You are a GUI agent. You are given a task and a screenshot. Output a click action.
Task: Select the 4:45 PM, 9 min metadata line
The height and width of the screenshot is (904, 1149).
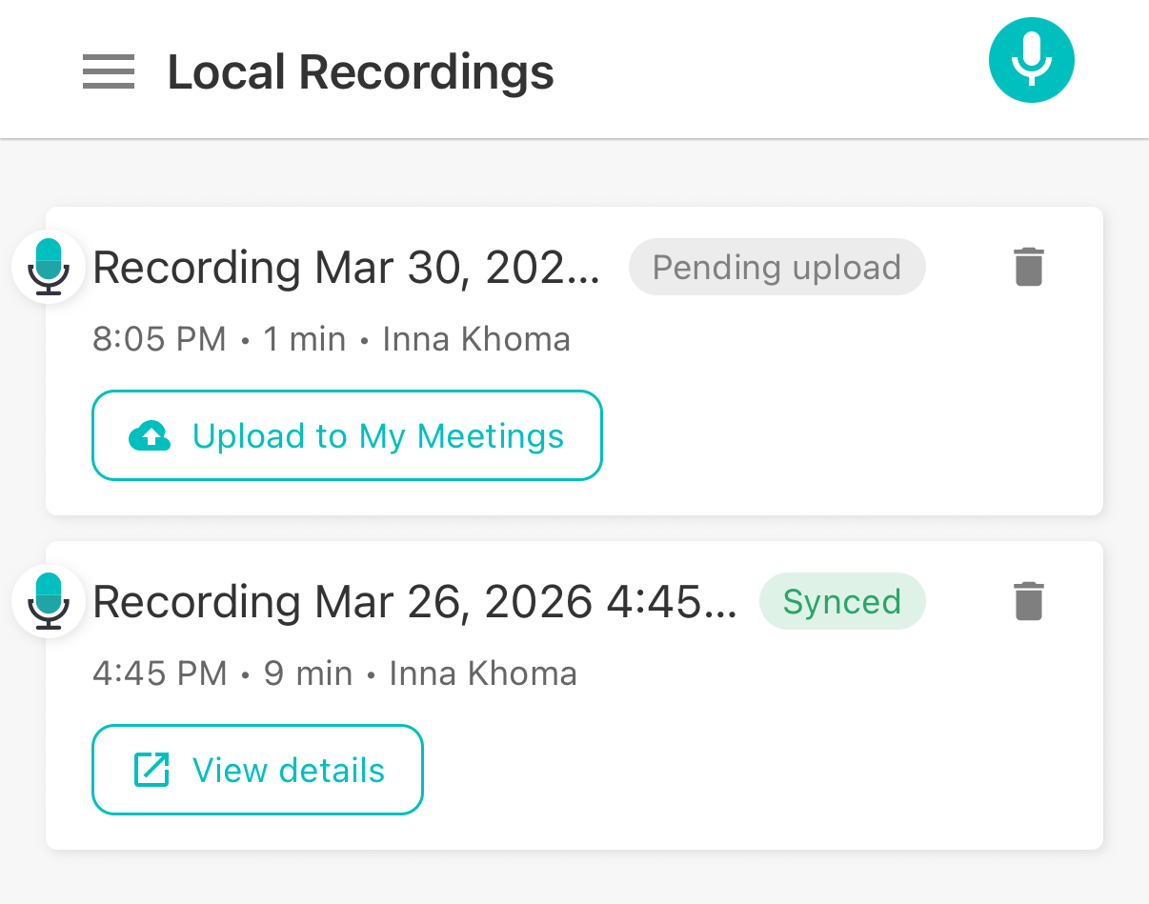(222, 674)
